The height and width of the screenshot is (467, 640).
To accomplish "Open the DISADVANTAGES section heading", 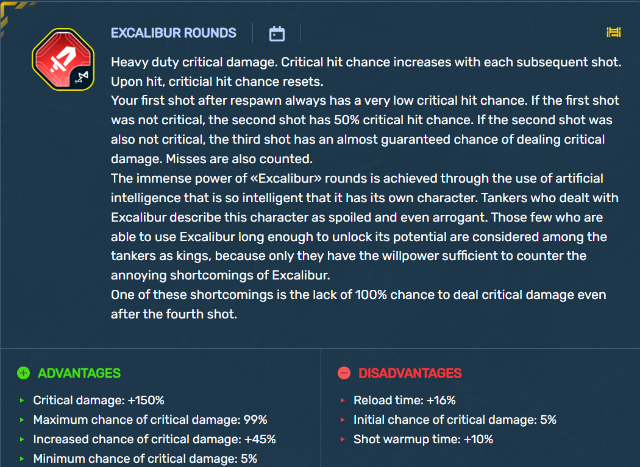I will (x=410, y=373).
